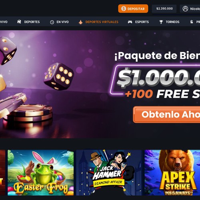Select the Deportes Virtuales tab
This screenshot has width=200, height=200.
pyautogui.click(x=102, y=22)
